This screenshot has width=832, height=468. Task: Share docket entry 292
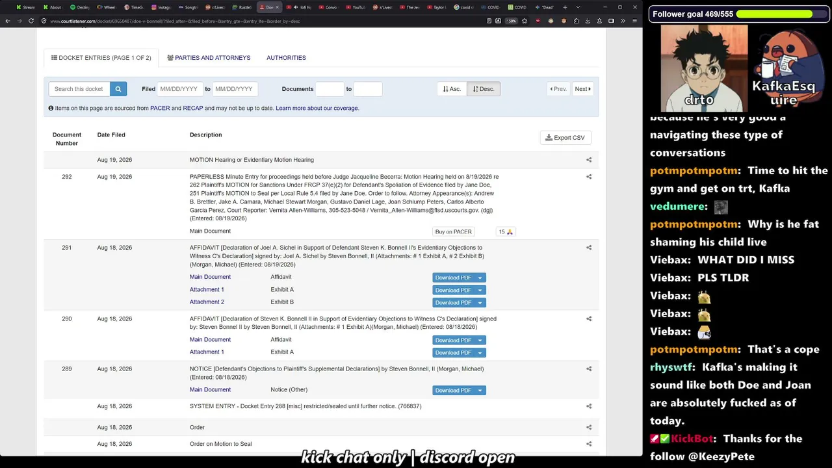coord(589,177)
